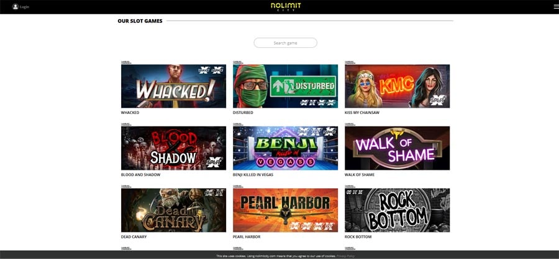This screenshot has height=259, width=559.
Task: Open Privacy Policy in cookie banner
Action: (x=345, y=256)
